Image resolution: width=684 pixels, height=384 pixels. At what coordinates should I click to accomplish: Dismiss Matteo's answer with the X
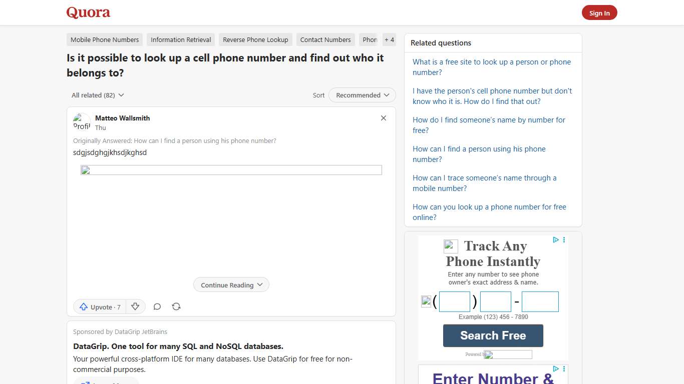pyautogui.click(x=383, y=118)
